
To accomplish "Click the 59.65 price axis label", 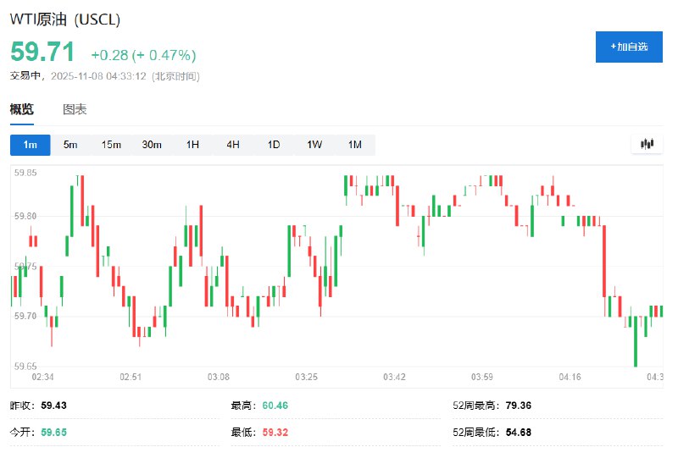I will click(25, 367).
